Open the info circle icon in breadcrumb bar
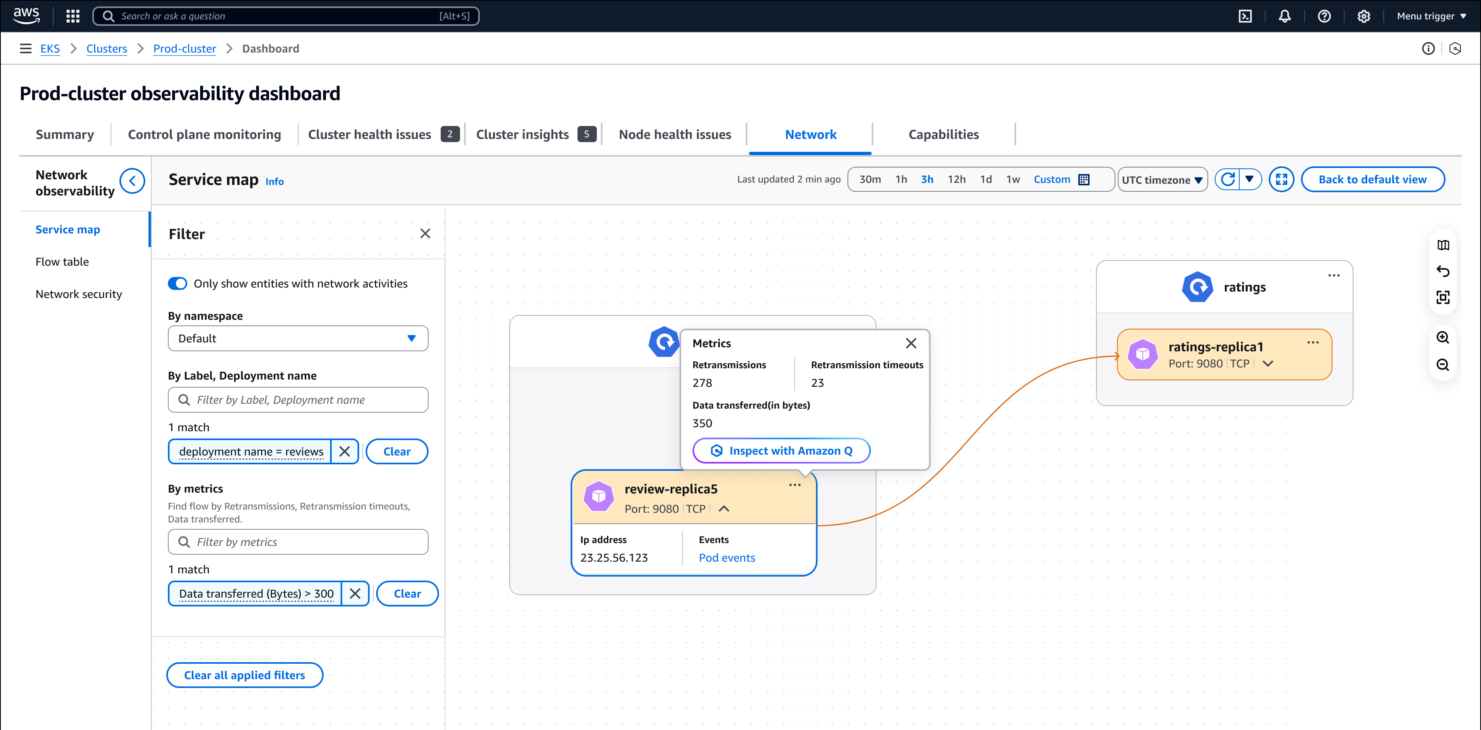1481x730 pixels. click(x=1428, y=48)
